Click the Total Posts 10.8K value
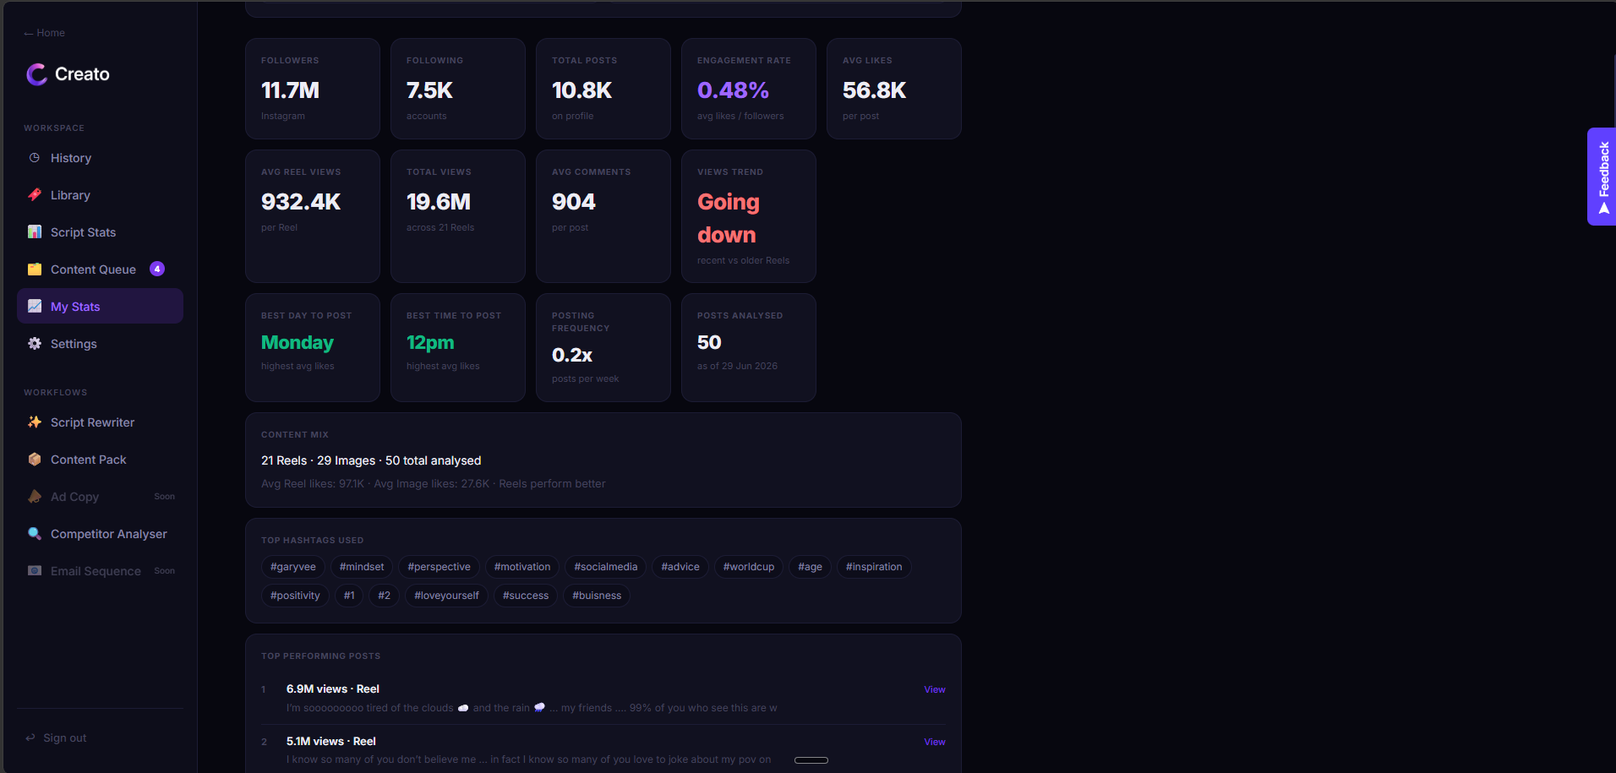The image size is (1616, 773). coord(581,90)
